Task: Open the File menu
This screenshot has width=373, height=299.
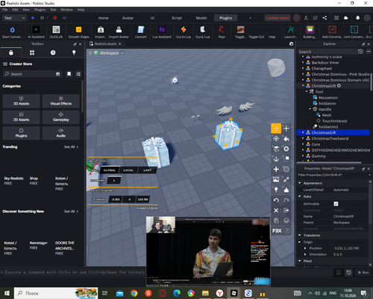Action: pos(5,10)
